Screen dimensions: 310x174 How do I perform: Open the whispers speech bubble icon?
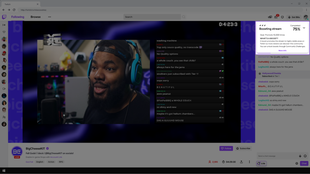(x=282, y=17)
